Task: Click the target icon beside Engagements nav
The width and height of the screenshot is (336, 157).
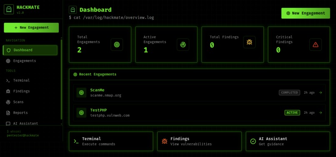Action: [8, 61]
